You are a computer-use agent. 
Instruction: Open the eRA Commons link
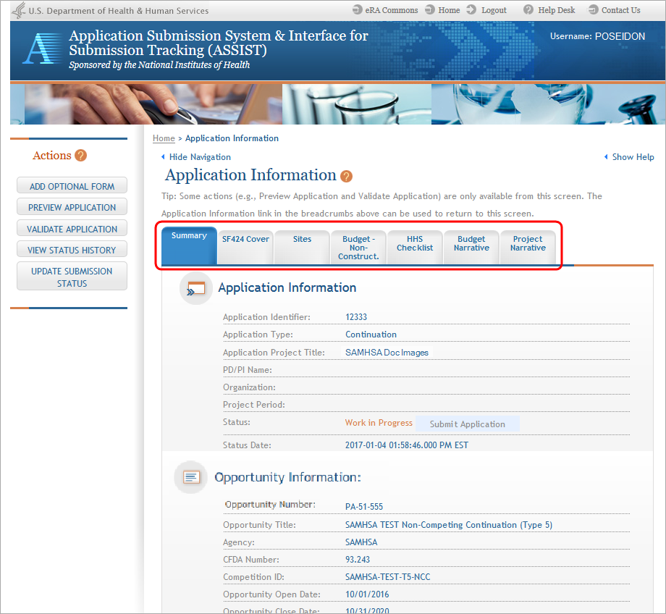[392, 10]
